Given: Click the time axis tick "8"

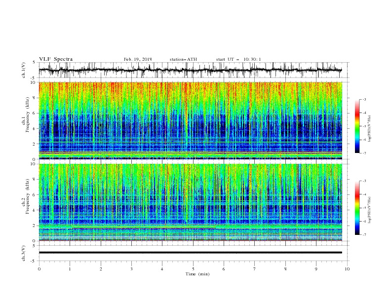Looking at the screenshot, I should 285,269.
